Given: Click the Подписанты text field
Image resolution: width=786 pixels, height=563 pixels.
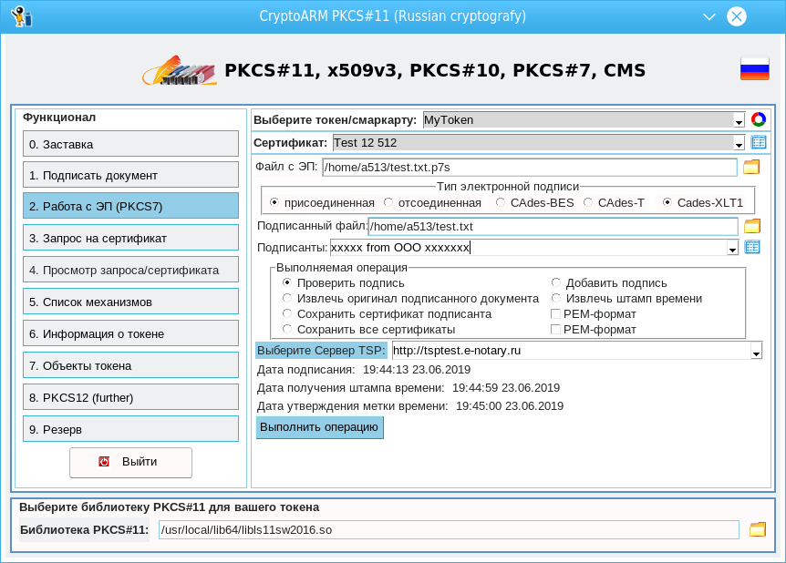Looking at the screenshot, I should point(528,248).
